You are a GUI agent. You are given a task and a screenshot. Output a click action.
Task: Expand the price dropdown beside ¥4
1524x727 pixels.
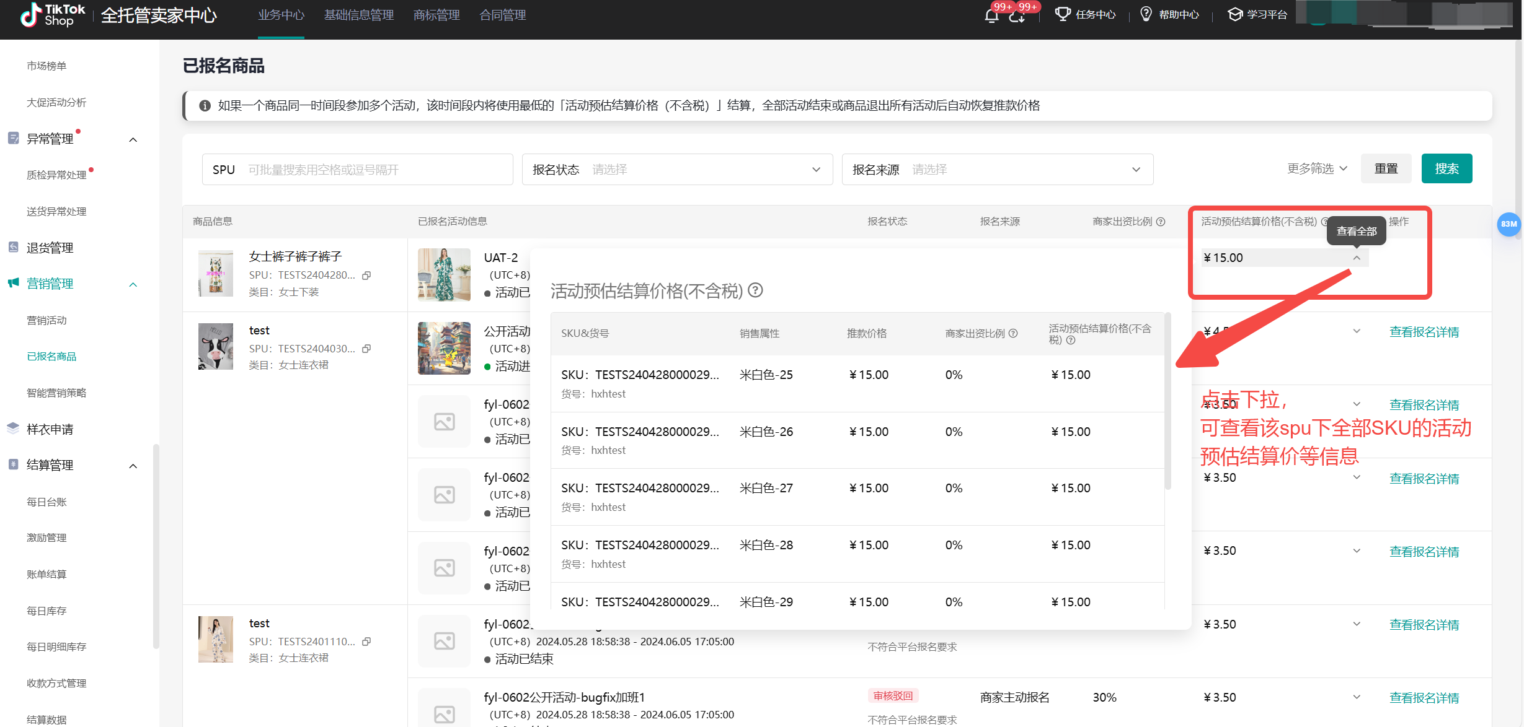(x=1357, y=331)
